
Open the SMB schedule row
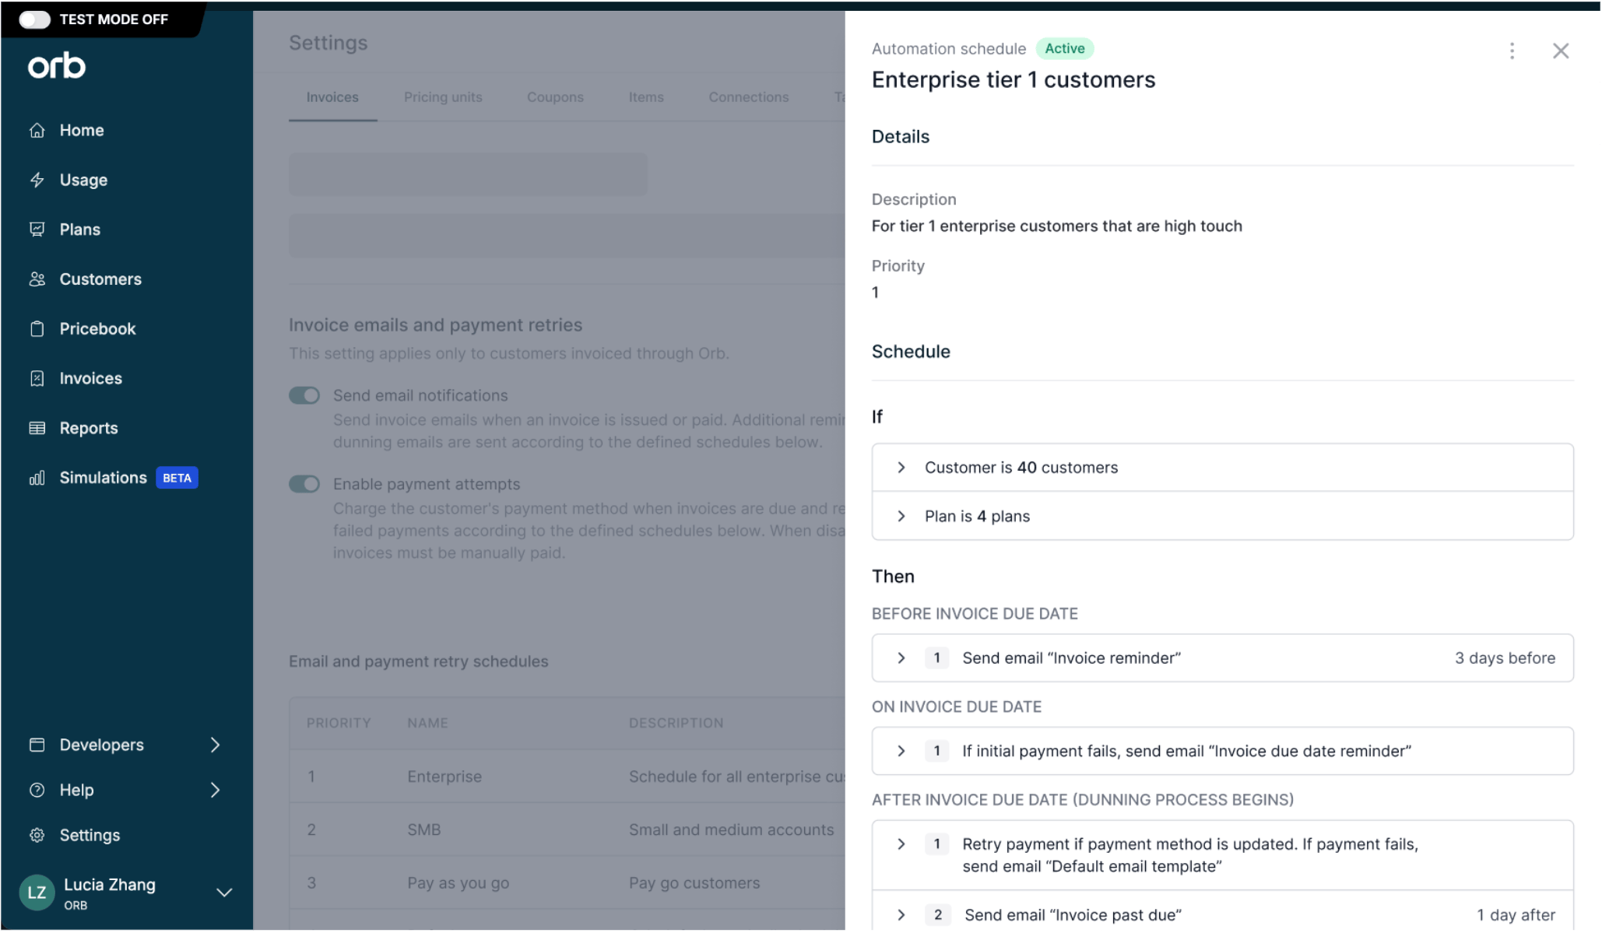[567, 830]
